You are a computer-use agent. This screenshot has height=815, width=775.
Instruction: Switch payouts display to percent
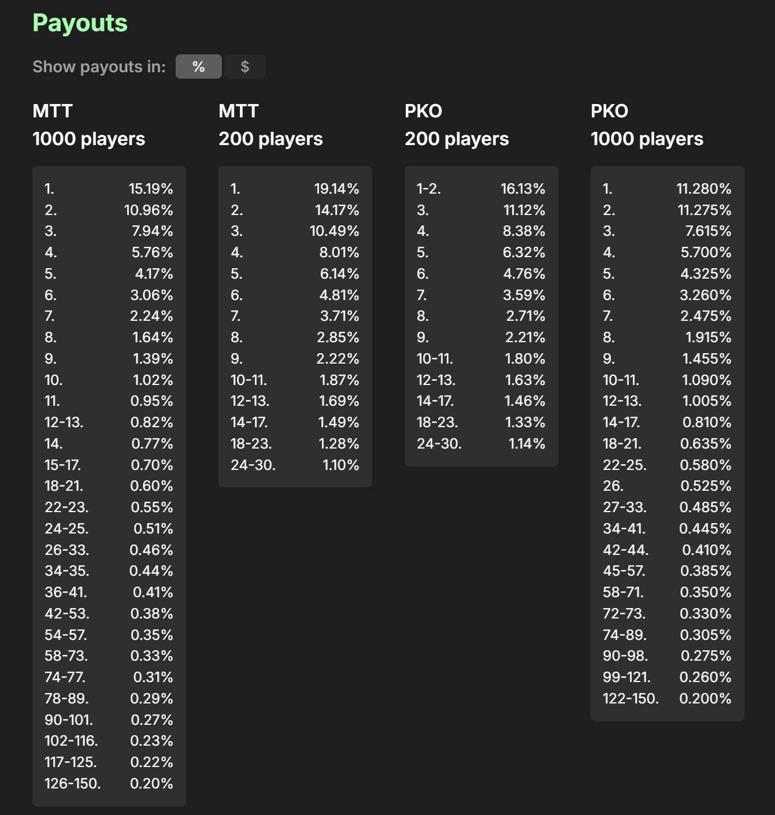coord(198,66)
